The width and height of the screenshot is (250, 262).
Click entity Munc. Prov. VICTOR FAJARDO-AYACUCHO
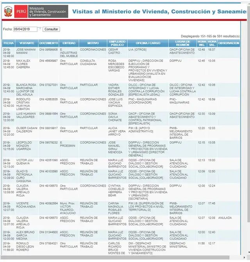coord(68,208)
